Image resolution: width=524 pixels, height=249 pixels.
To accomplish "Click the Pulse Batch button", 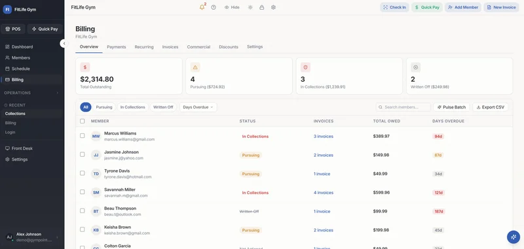I will (451, 107).
